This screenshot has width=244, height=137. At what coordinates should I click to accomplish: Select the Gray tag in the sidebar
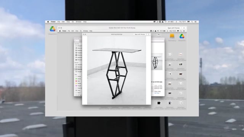[x=79, y=91]
